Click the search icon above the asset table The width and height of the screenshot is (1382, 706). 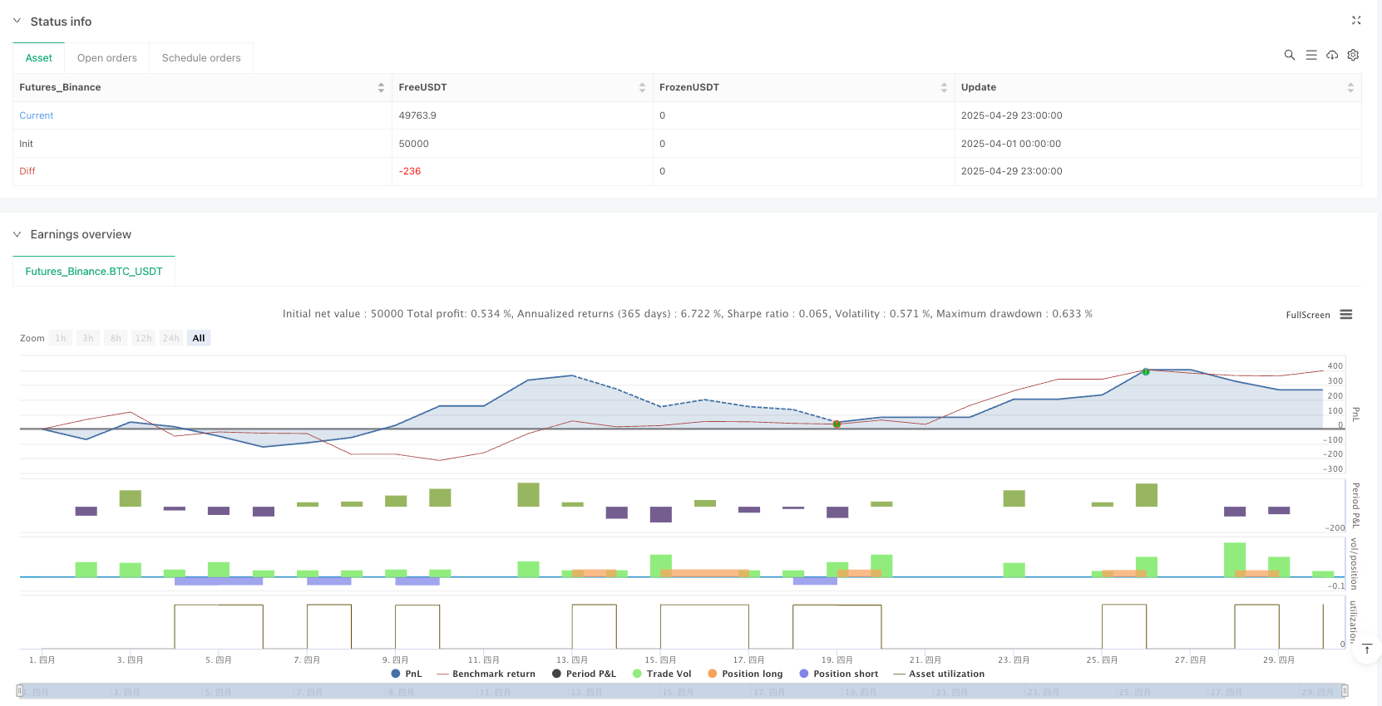[1289, 55]
